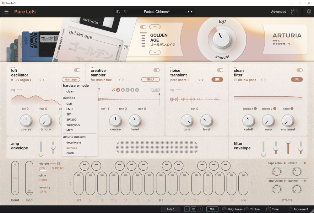Click noise transient keyboard tracking icon
Viewport: 314px width, 213px height.
[217, 80]
